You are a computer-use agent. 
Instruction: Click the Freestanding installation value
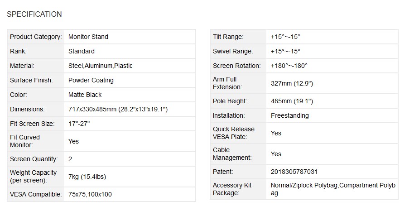click(x=289, y=115)
